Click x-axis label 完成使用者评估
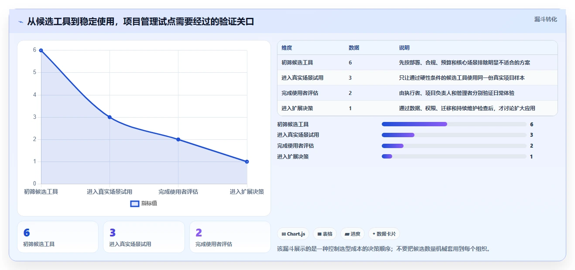The height and width of the screenshot is (270, 575). tap(178, 192)
